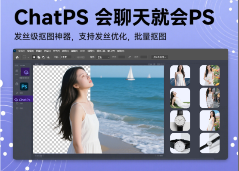Click the 宽度 width input field

tap(121, 57)
